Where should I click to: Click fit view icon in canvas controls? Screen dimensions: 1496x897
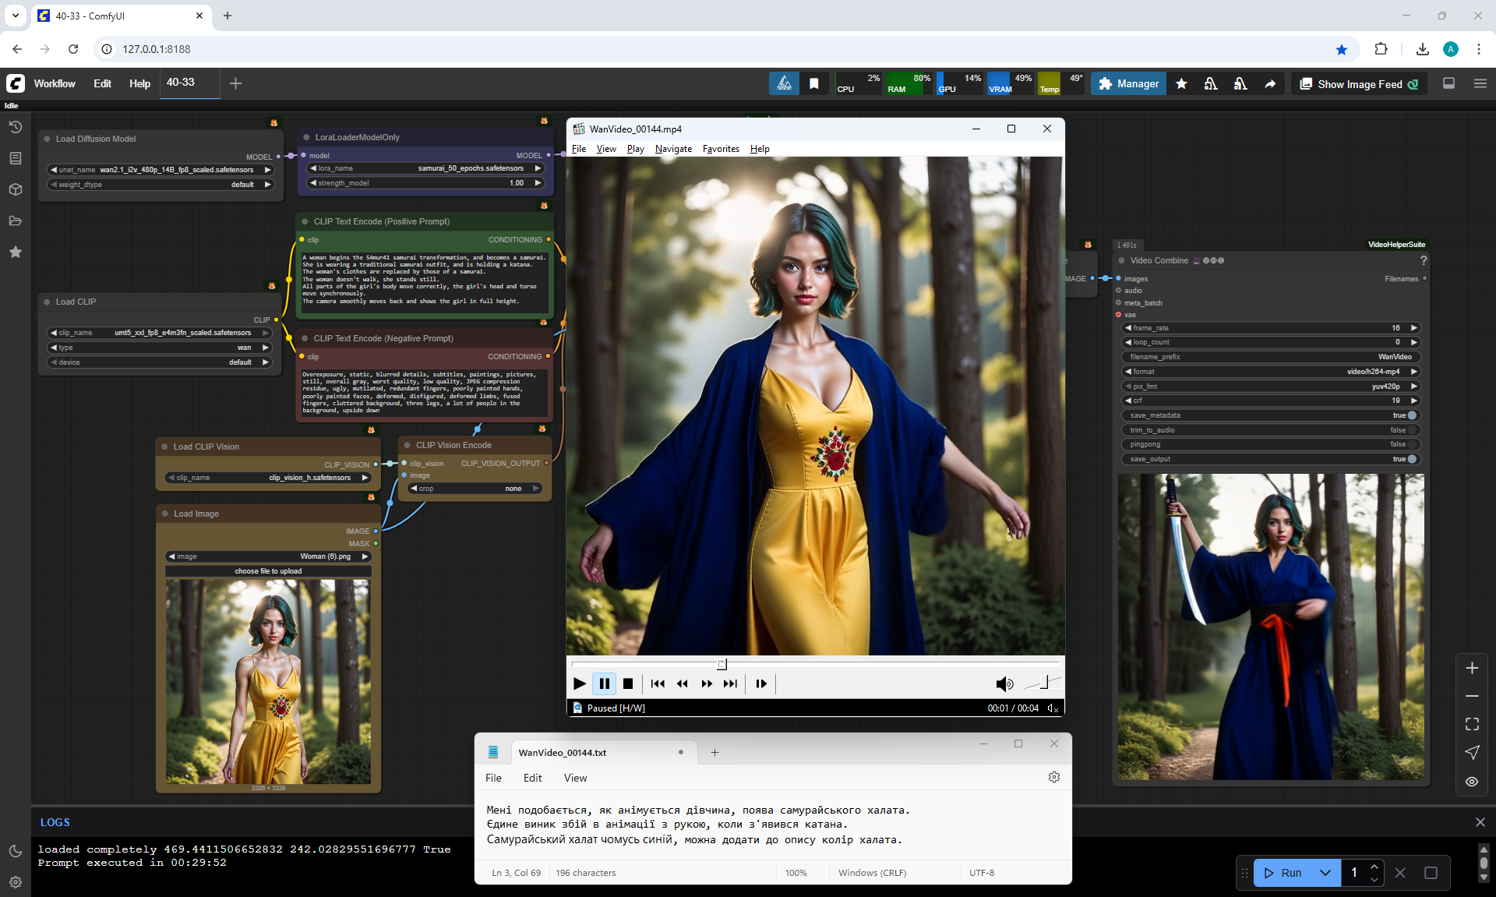[x=1471, y=724]
